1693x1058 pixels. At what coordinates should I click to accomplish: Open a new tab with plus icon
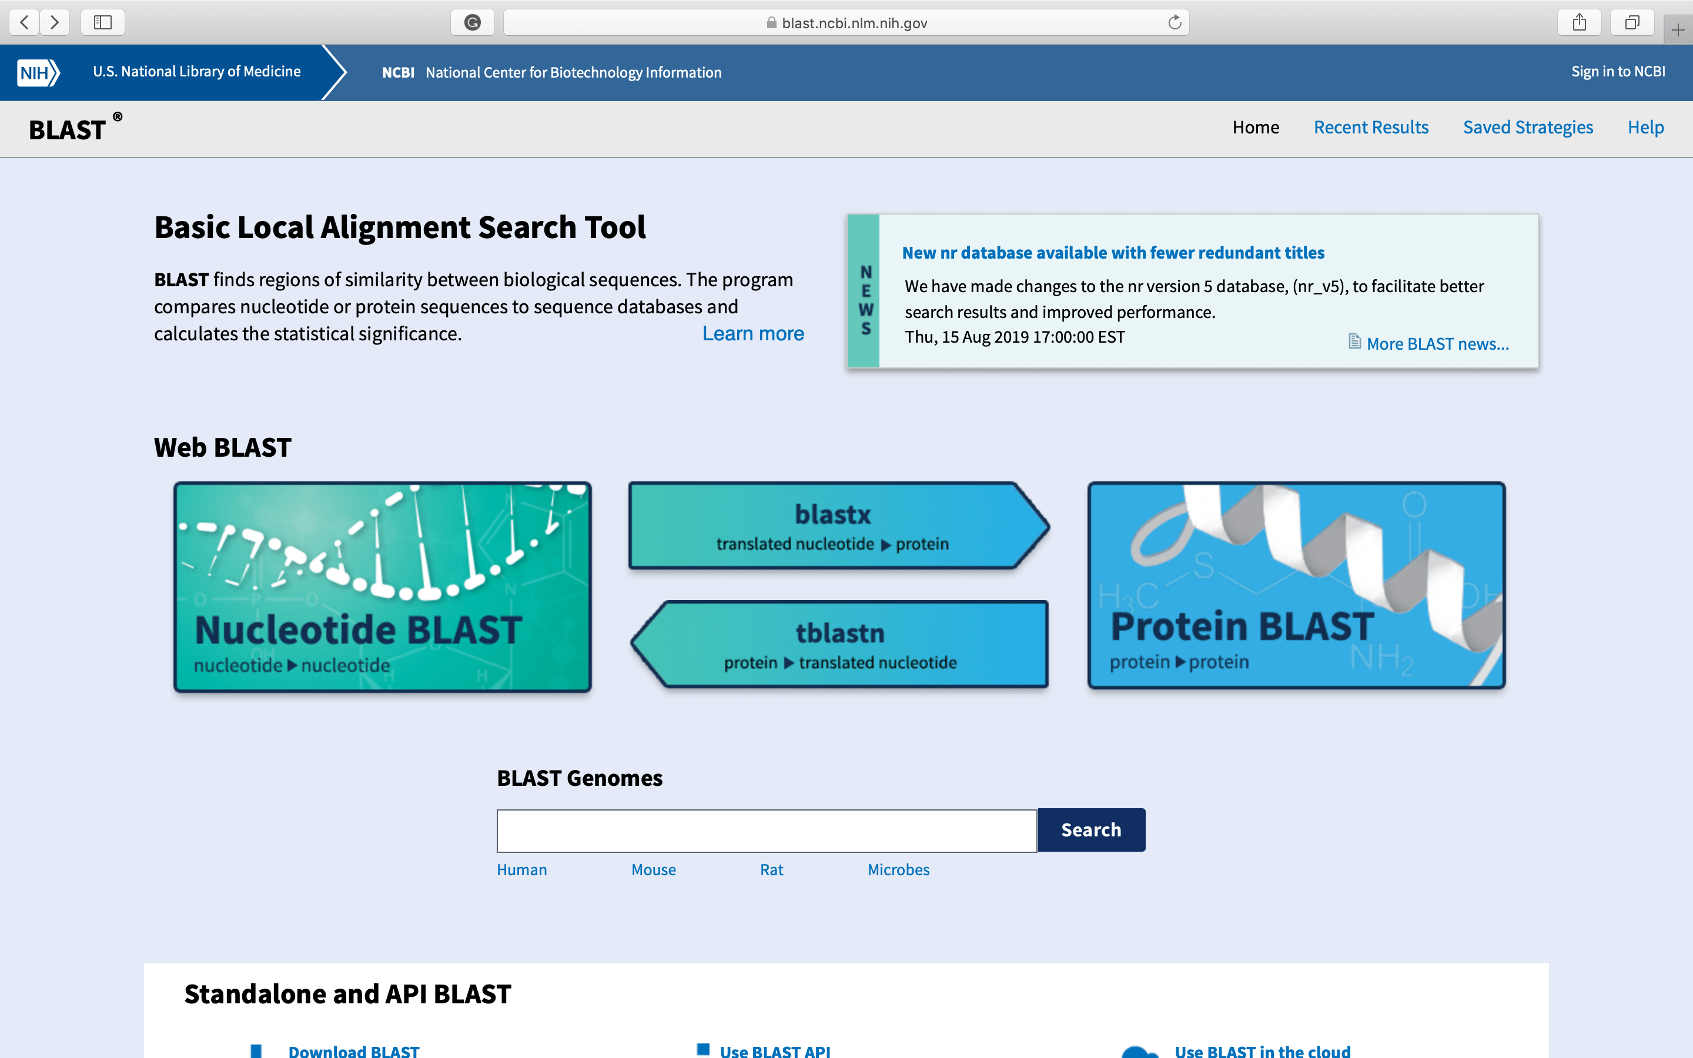[1678, 29]
